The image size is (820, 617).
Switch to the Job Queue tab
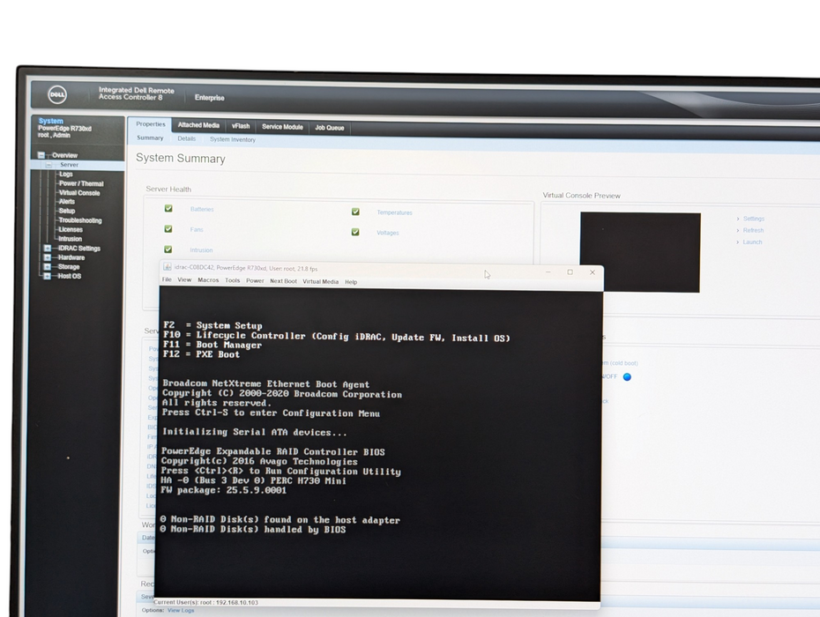point(330,128)
